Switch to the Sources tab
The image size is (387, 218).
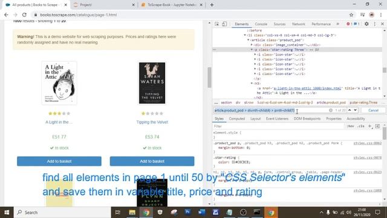(x=279, y=24)
